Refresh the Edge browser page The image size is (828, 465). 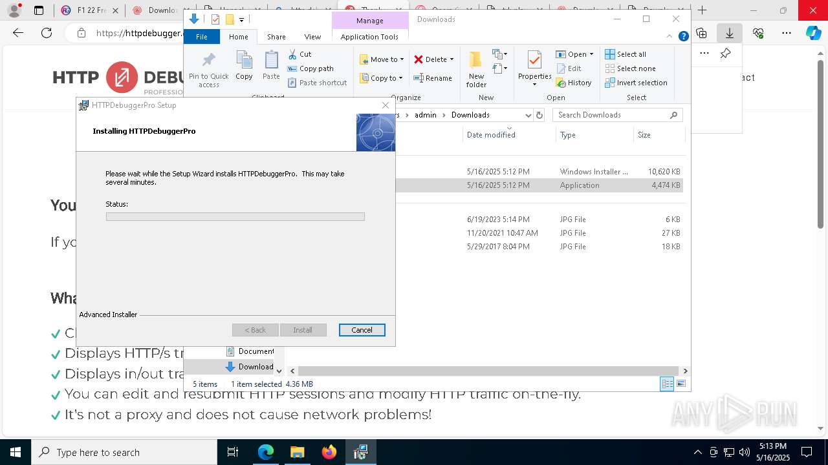(47, 33)
